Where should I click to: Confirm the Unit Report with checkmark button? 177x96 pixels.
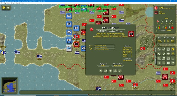[x=120, y=71]
